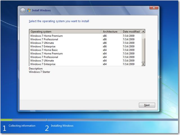Viewport: 180px width, 135px height.
Task: Select Windows 7 Professional x86
Action: point(85,39)
